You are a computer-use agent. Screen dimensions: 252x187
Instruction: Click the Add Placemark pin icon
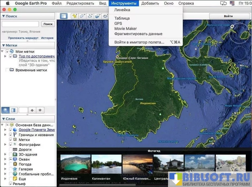[x=74, y=16]
